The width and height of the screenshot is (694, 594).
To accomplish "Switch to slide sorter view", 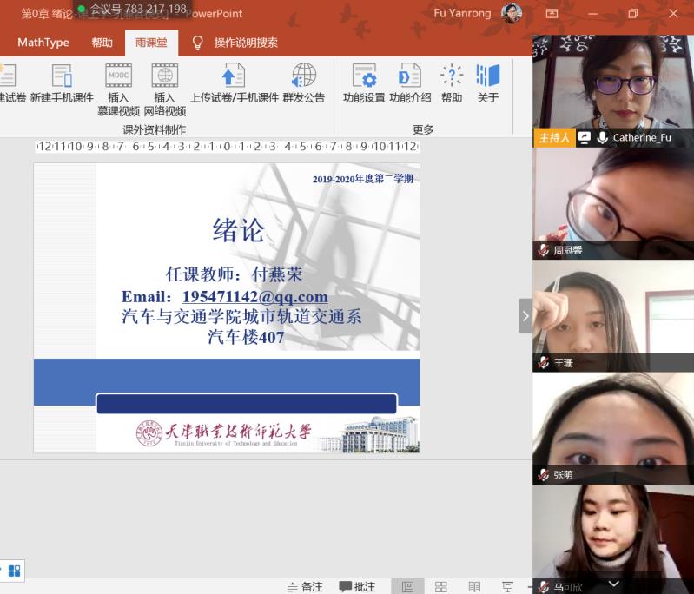I will (x=440, y=587).
